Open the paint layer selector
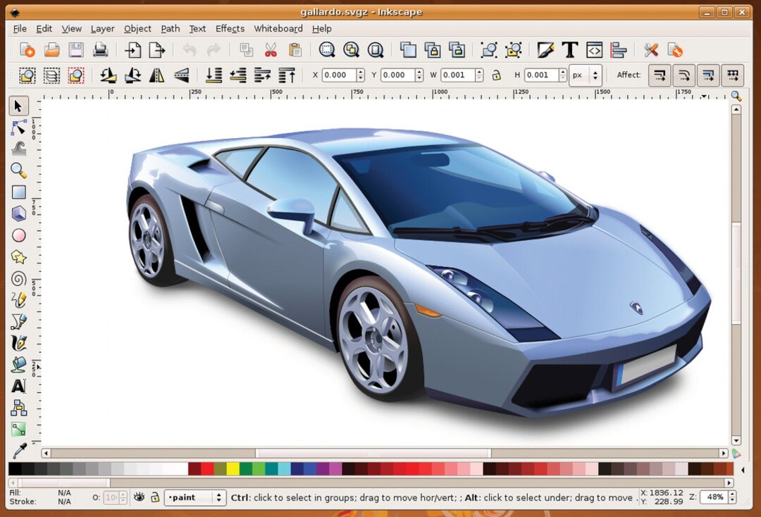Viewport: 761px width, 517px height. [x=195, y=497]
